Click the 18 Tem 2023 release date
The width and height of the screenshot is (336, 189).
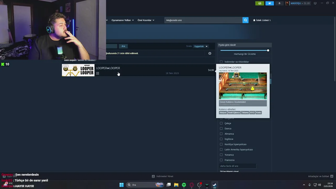point(172,73)
